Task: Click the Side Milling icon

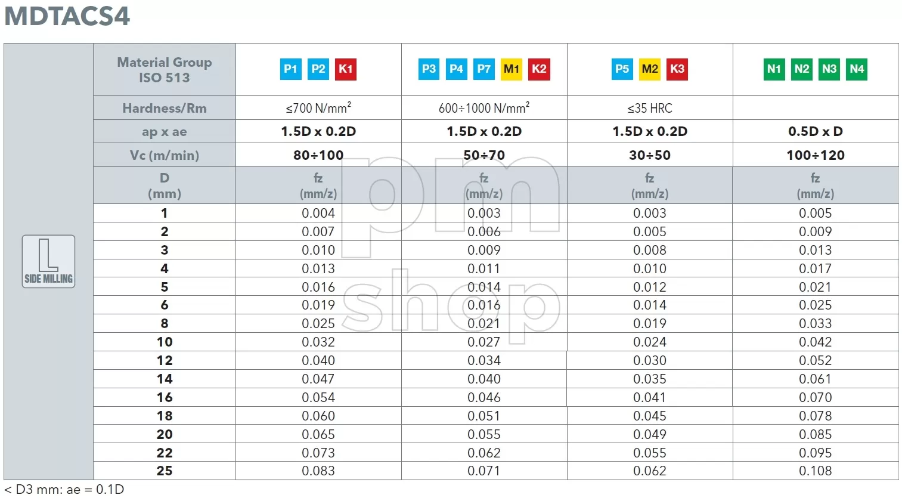Action: (x=48, y=261)
